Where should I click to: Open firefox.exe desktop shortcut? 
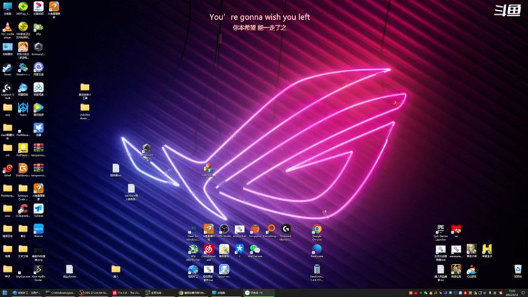[x=317, y=251]
